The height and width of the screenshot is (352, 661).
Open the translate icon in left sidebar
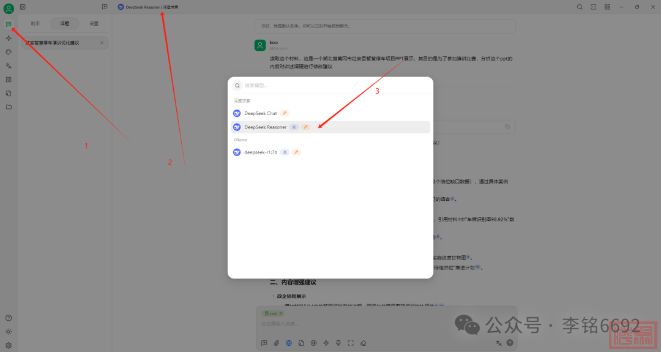[x=9, y=66]
